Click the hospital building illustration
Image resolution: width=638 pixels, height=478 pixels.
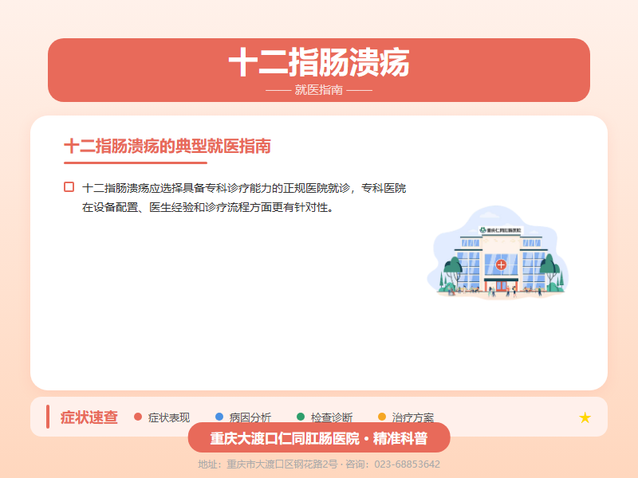click(497, 253)
